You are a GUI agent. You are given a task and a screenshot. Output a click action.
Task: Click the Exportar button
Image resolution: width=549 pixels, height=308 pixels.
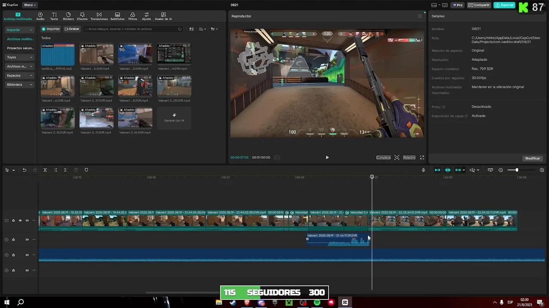504,5
